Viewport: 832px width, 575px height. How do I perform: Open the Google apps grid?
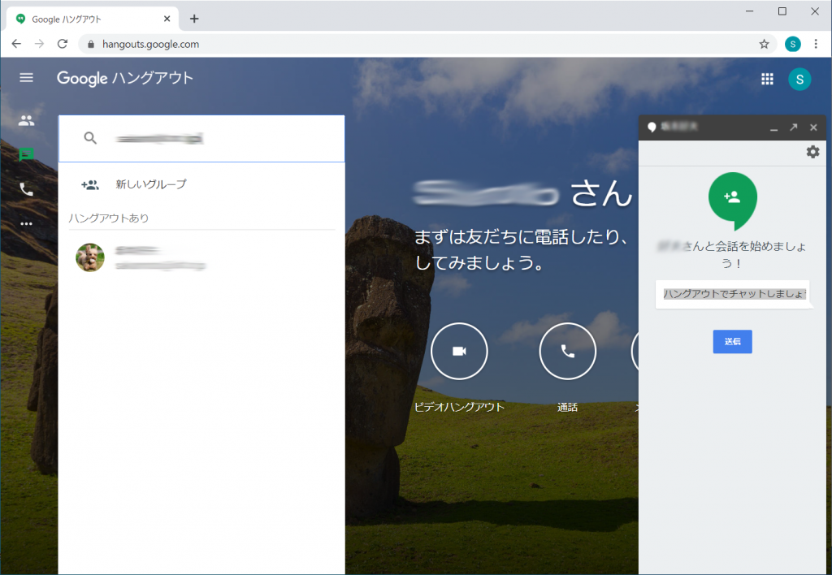pos(767,79)
